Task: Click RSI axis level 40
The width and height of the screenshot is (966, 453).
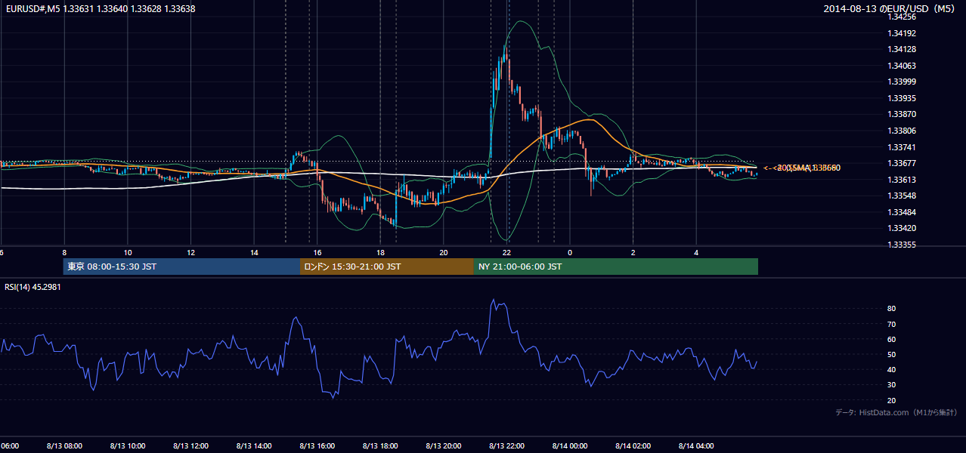Action: pos(891,369)
